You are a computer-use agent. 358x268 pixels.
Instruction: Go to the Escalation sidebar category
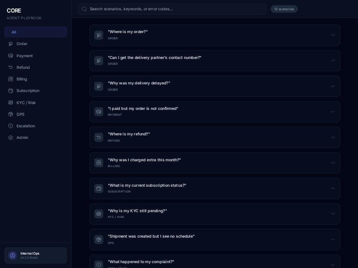pyautogui.click(x=26, y=126)
